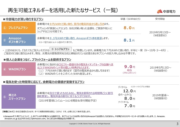Click heading 電気を使った時間帯に応じて
This screenshot has width=180, height=127.
click(x=45, y=82)
